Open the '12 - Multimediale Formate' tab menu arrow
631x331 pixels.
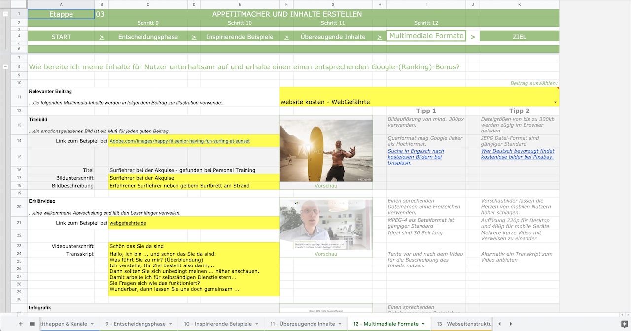point(423,324)
